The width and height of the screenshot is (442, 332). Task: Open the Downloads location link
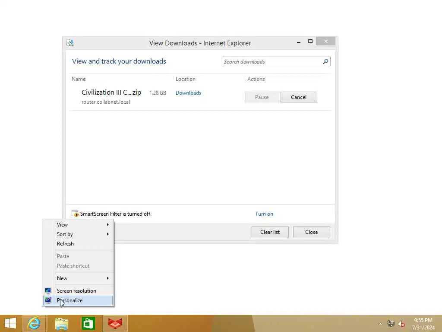pos(188,93)
